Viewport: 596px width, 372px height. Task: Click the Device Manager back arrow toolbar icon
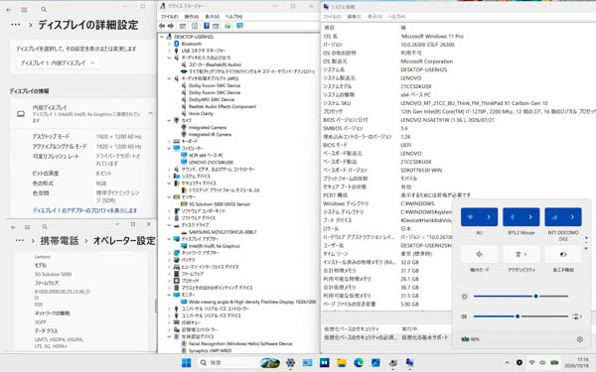point(162,26)
